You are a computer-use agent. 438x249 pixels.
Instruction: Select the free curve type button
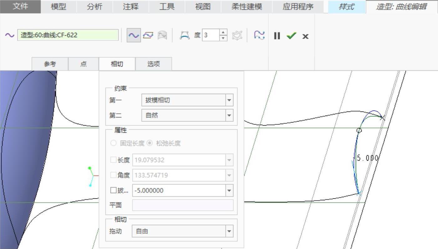(x=134, y=35)
